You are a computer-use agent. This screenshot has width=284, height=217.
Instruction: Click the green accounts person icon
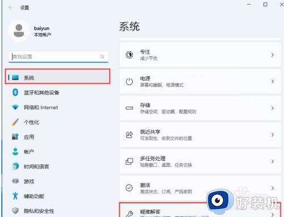click(x=15, y=152)
